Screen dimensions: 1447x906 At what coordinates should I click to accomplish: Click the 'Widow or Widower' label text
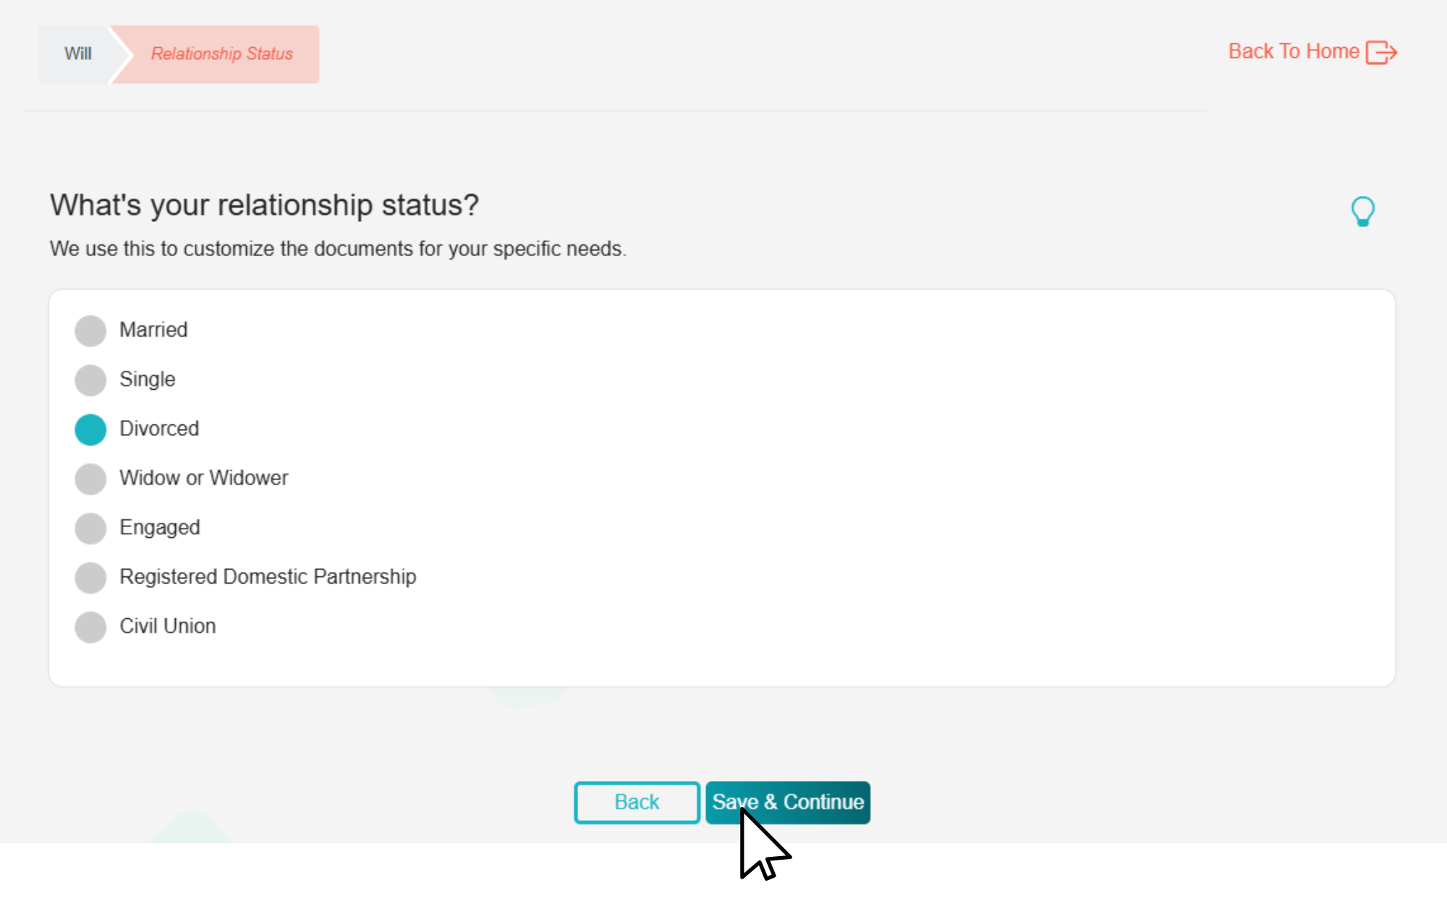tap(204, 478)
